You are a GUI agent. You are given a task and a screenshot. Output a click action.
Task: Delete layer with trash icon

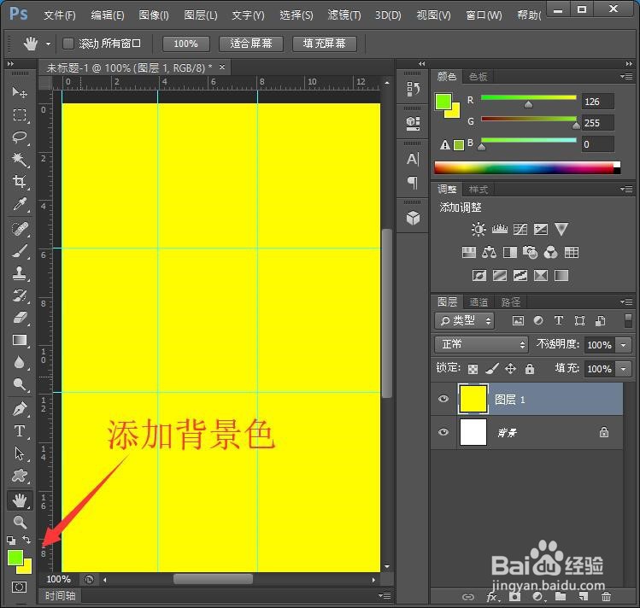click(x=606, y=597)
